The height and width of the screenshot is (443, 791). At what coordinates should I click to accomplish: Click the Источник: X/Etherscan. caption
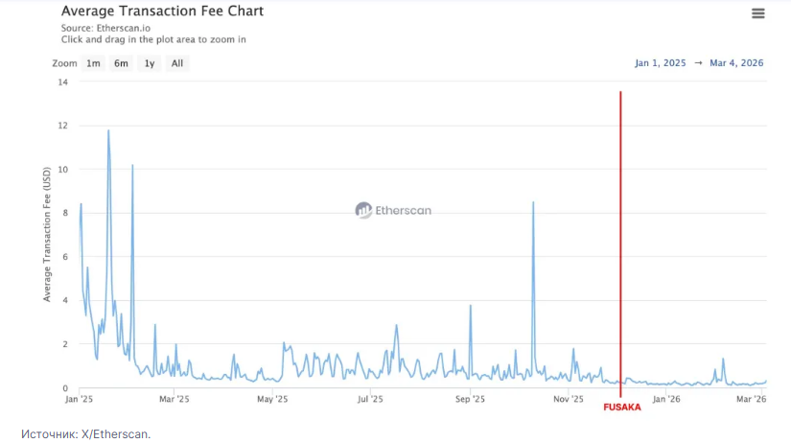(x=85, y=434)
